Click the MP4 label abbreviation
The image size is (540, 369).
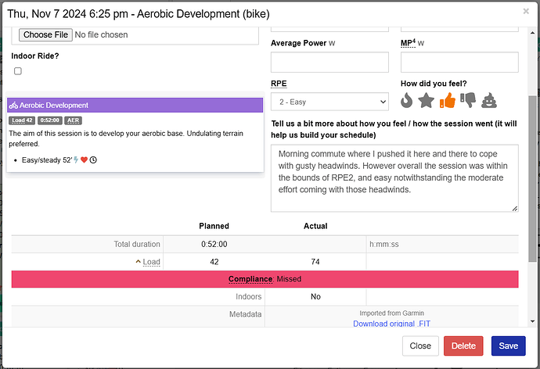408,43
